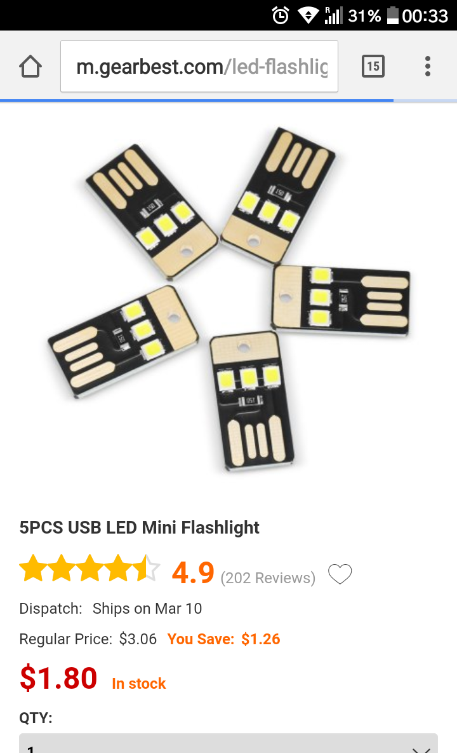Tap the USB LED flashlight product image
This screenshot has height=753, width=457.
point(228,300)
